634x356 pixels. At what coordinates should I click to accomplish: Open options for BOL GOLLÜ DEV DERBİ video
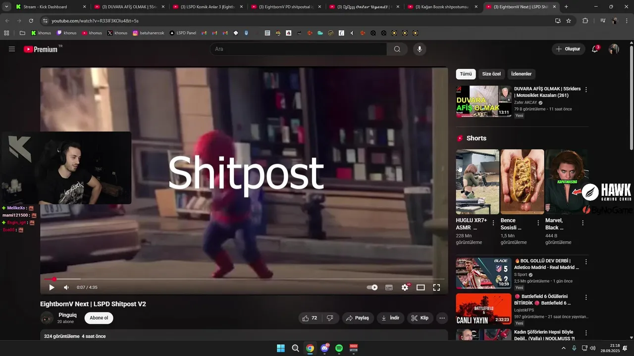point(586,262)
